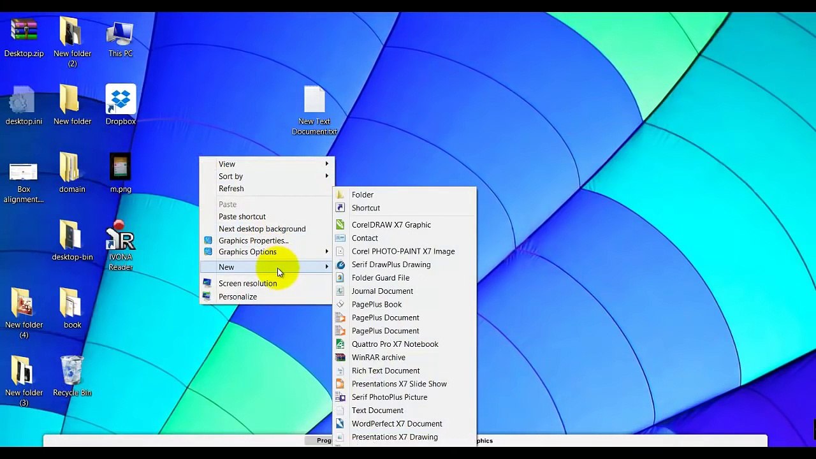The height and width of the screenshot is (459, 816).
Task: Select New Text Document.txt icon
Action: [314, 100]
